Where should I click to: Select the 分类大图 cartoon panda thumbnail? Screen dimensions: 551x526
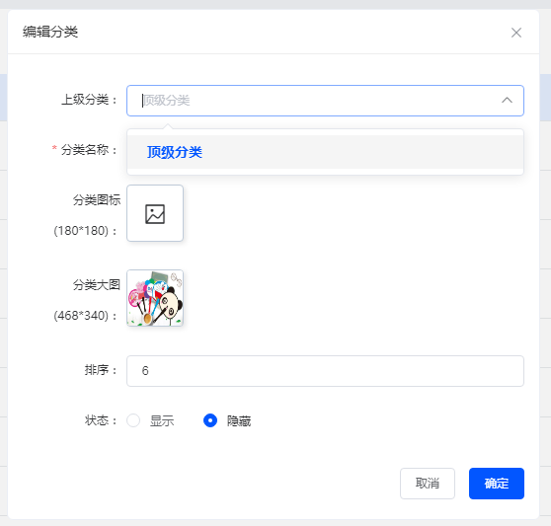[155, 298]
